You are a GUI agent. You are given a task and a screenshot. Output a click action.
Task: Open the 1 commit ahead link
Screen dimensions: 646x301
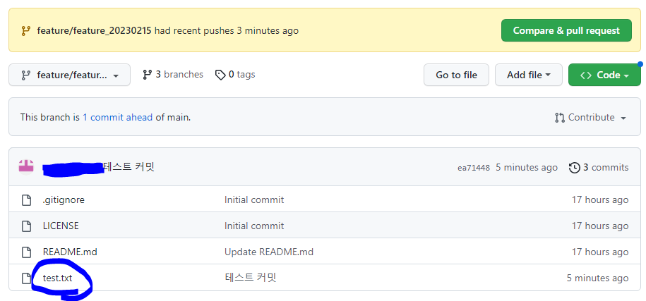(117, 118)
